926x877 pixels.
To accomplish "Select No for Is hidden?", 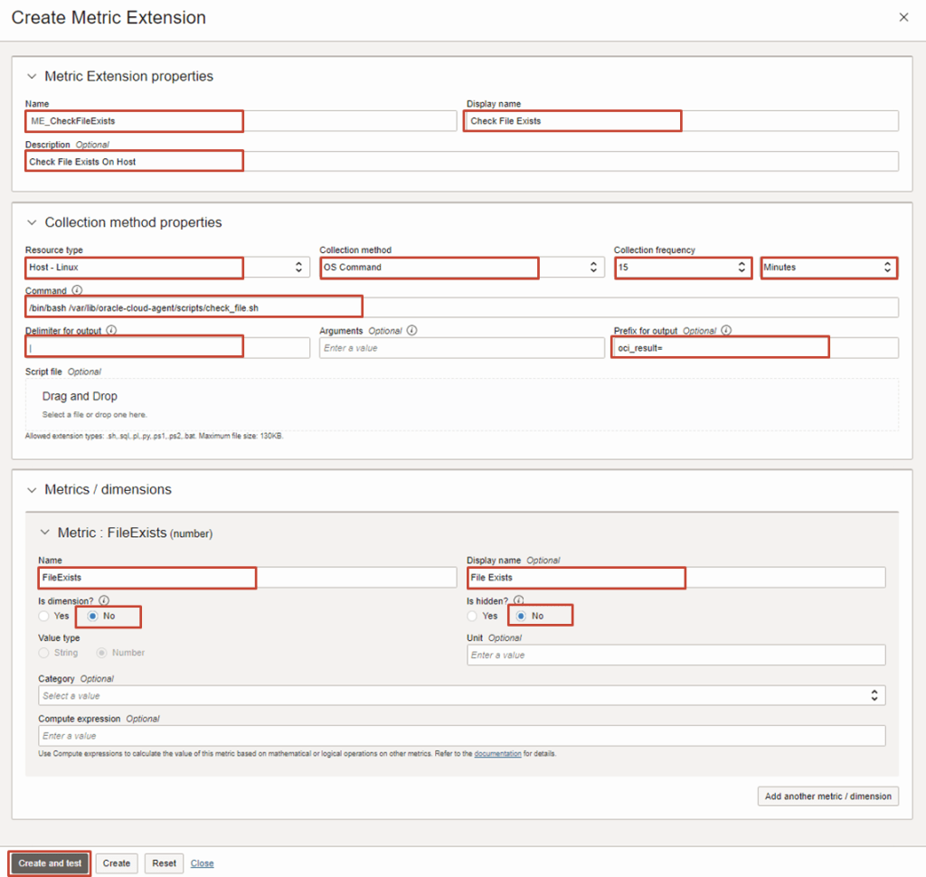I will pos(521,616).
